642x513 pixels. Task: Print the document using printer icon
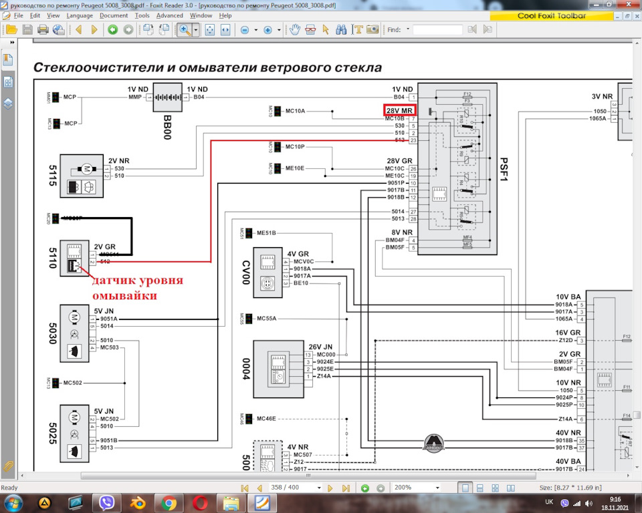pyautogui.click(x=43, y=29)
